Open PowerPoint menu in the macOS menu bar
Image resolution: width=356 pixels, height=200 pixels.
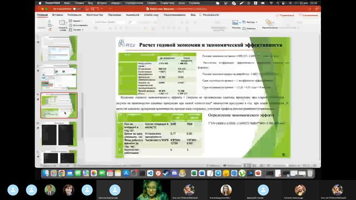[x=53, y=3]
